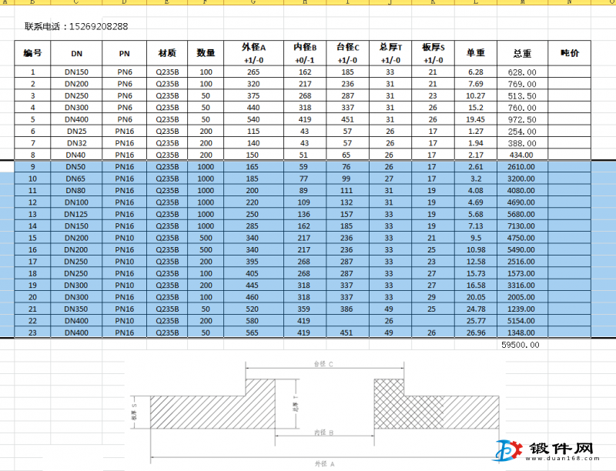
Task: Click the DN25 cell
Action: pos(77,131)
